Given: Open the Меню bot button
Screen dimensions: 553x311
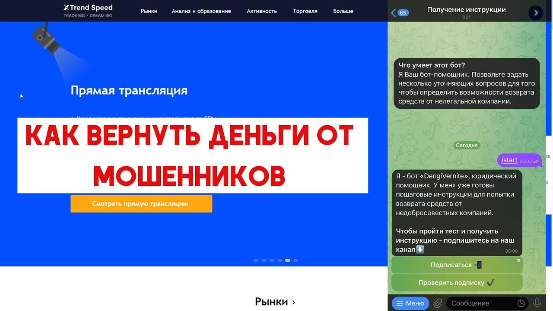Looking at the screenshot, I should pyautogui.click(x=410, y=303).
